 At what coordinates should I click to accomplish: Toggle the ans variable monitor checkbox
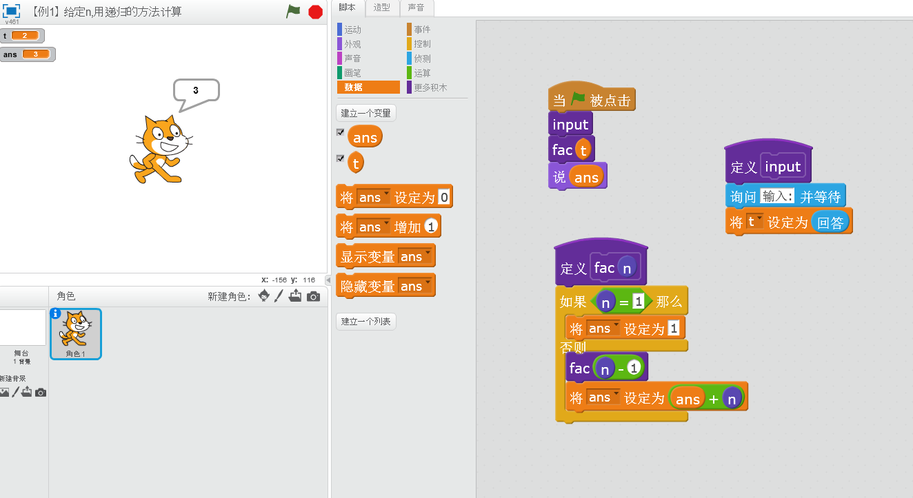340,132
